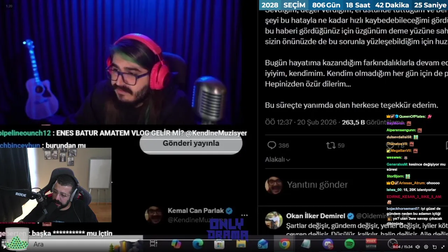Click chat username Arissax_Atrum
The width and height of the screenshot is (448, 252).
tap(412, 183)
